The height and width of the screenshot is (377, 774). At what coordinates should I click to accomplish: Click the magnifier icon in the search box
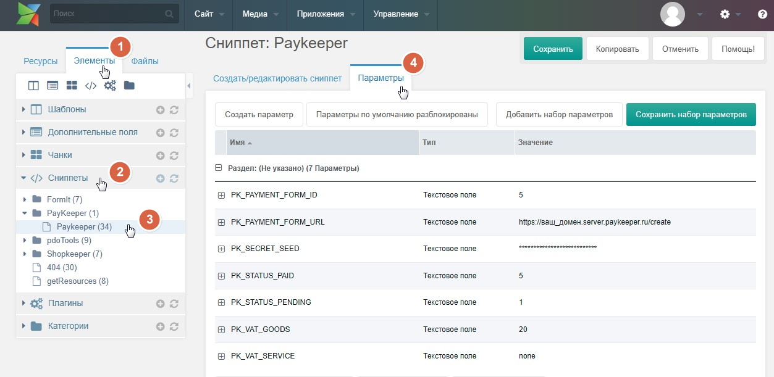click(169, 14)
